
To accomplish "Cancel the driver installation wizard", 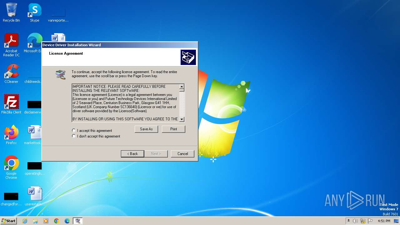I will click(x=182, y=154).
